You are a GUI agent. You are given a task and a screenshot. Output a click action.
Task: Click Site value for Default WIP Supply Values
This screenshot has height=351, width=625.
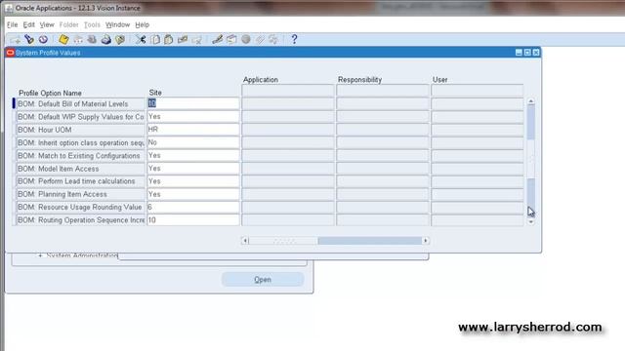pyautogui.click(x=193, y=117)
